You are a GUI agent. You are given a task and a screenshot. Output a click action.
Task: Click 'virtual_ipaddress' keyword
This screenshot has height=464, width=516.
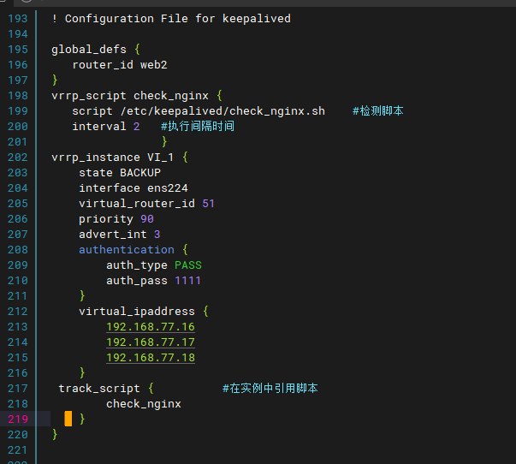[x=137, y=312]
